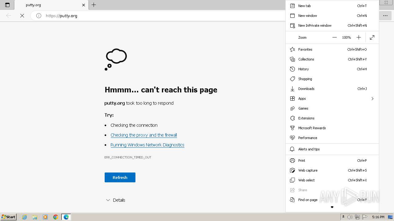Click the Microsoft Edge taskbar icon
Image resolution: width=394 pixels, height=221 pixels.
(66, 217)
